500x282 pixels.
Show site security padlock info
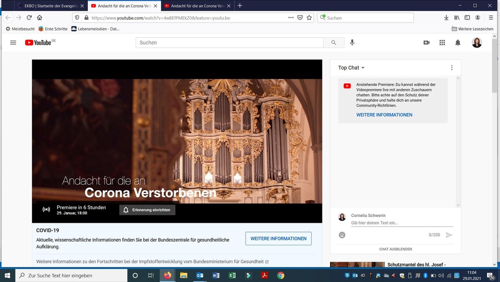[86, 18]
